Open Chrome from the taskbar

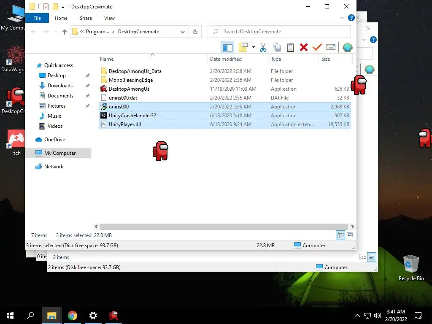coord(73,316)
